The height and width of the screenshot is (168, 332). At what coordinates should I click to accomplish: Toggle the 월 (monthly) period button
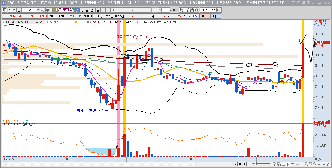tap(87, 10)
